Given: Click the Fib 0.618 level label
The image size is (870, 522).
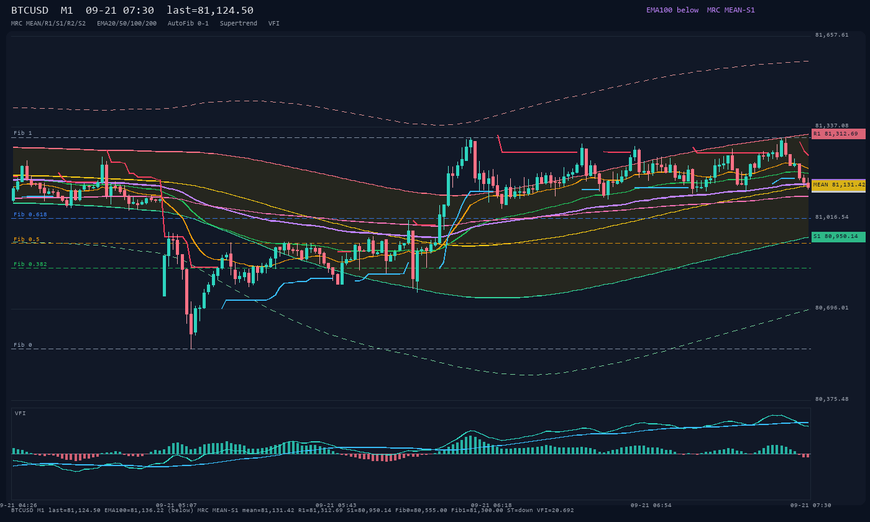Looking at the screenshot, I should tap(30, 214).
